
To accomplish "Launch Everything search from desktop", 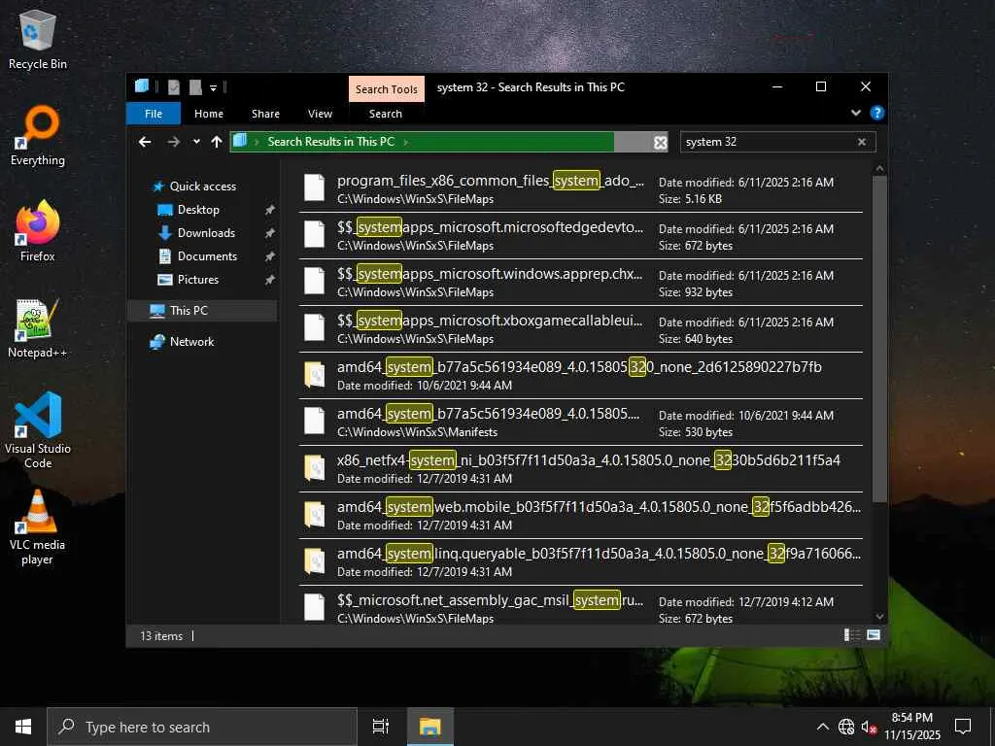I will [38, 136].
